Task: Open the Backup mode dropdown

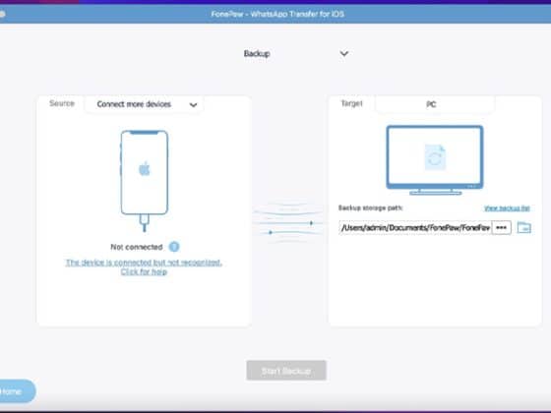Action: (x=296, y=54)
